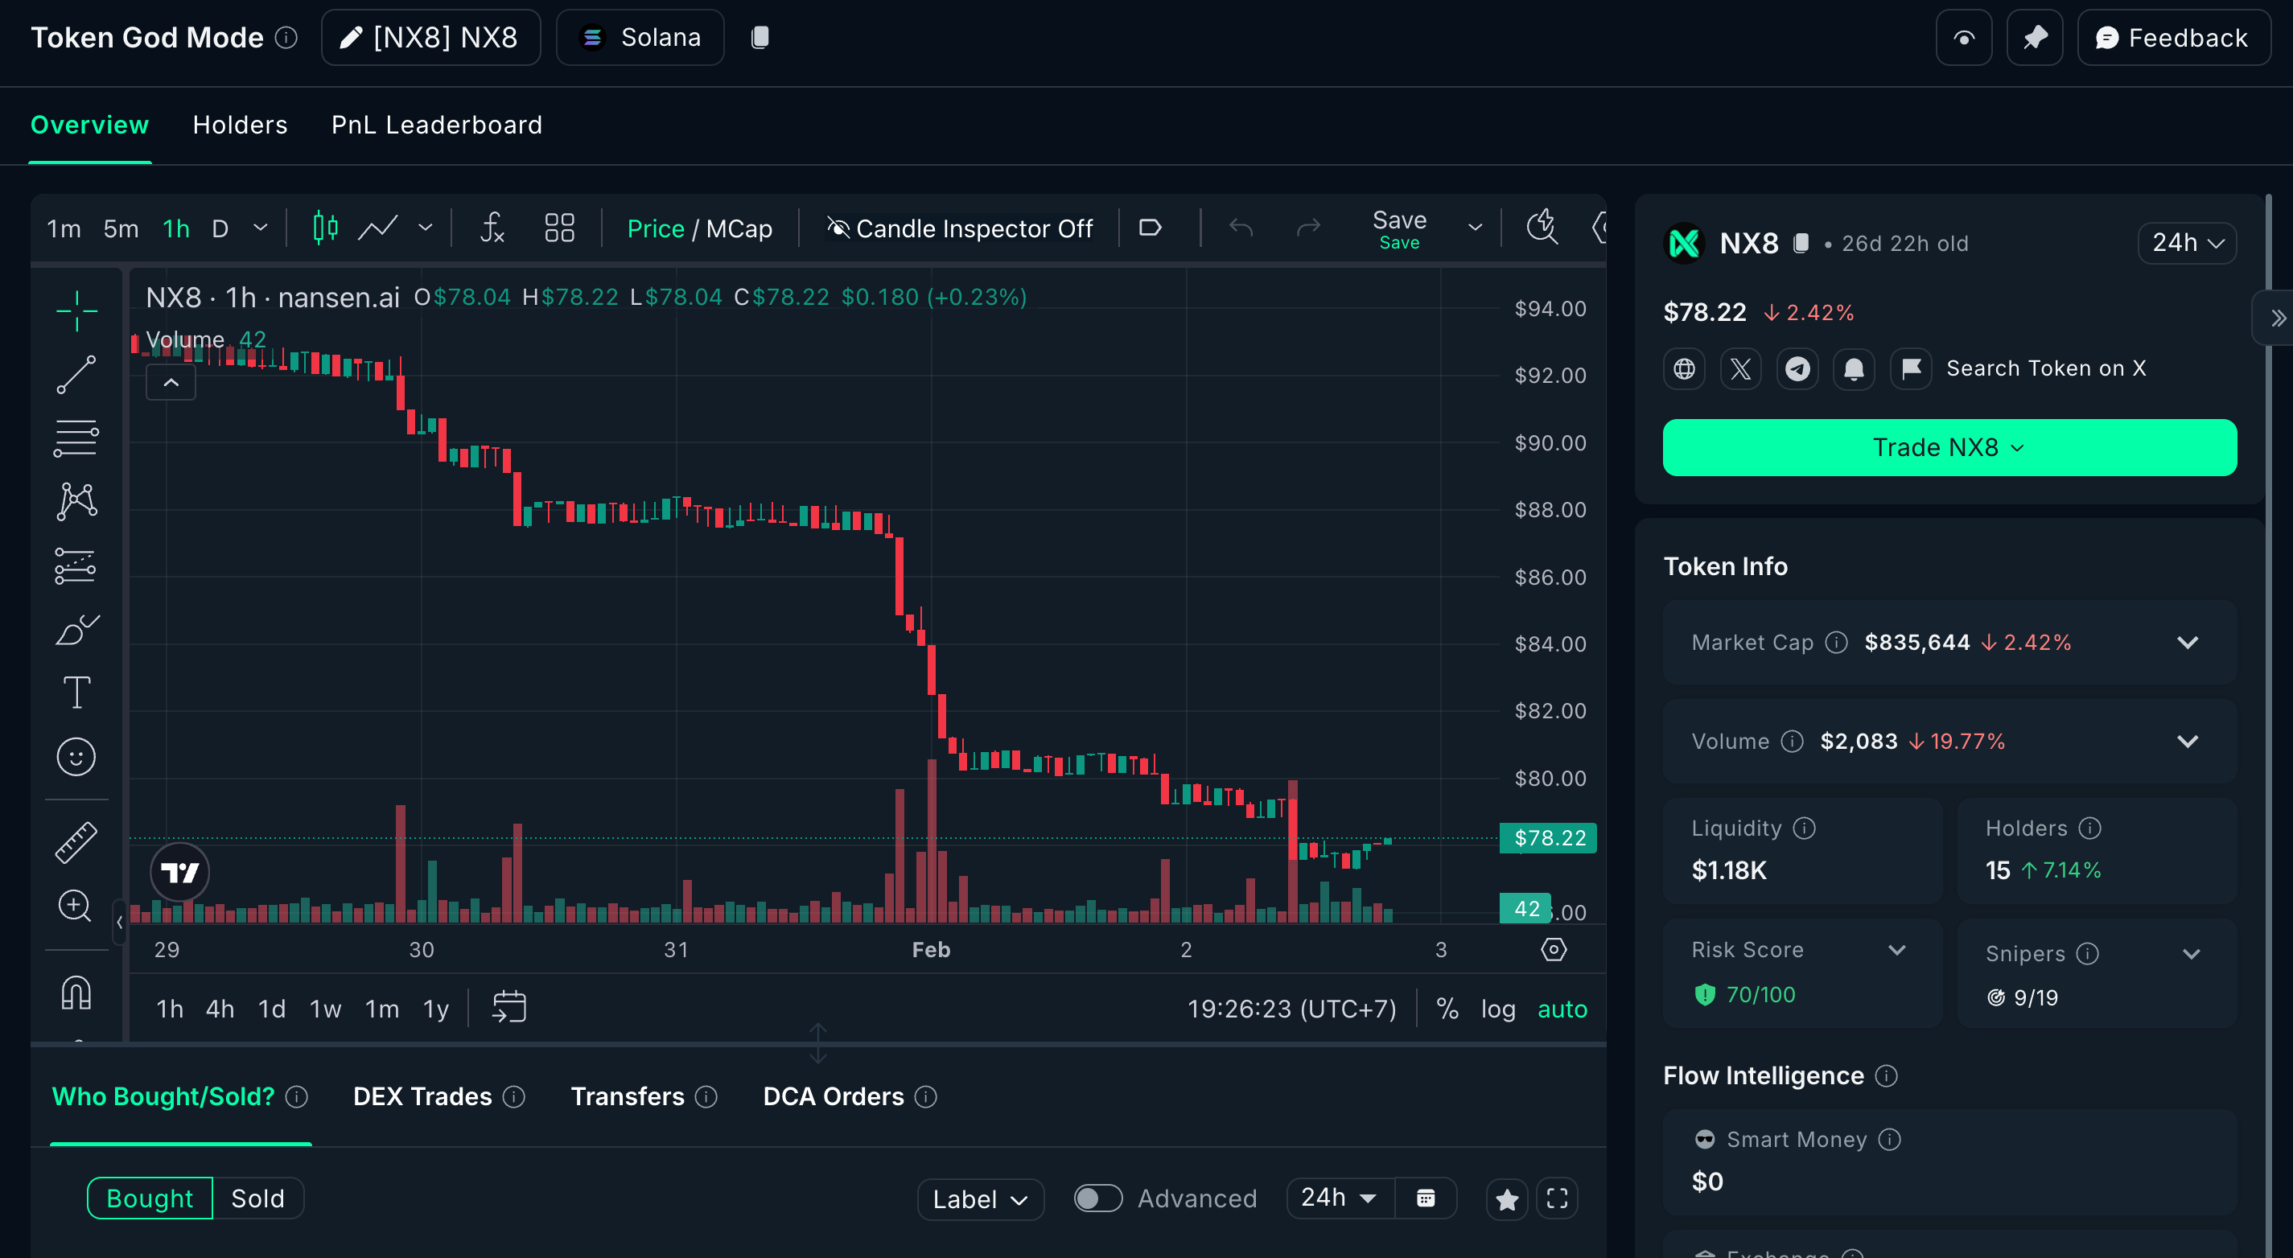Click the Telegram link icon
This screenshot has width=2293, height=1258.
[x=1797, y=368]
